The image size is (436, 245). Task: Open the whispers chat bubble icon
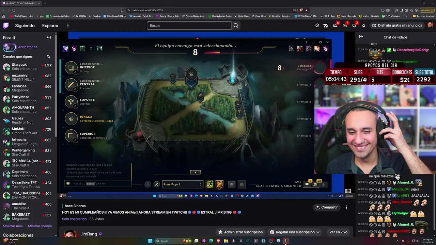(x=354, y=26)
